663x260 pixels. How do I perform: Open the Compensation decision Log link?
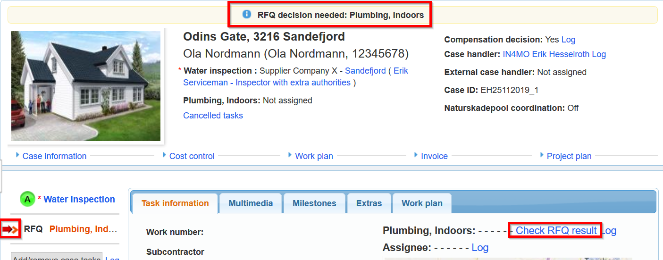568,40
